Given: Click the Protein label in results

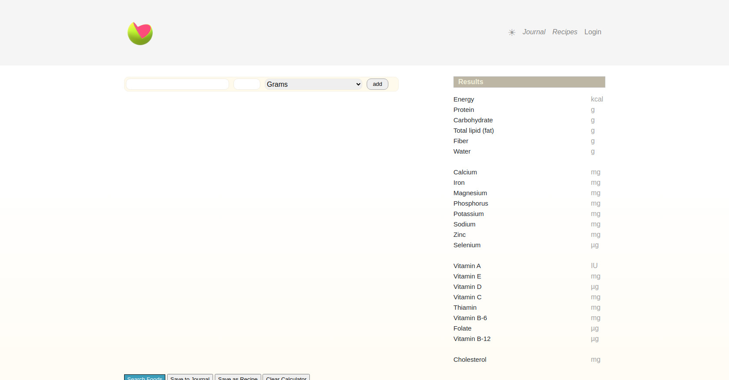Looking at the screenshot, I should coord(463,110).
